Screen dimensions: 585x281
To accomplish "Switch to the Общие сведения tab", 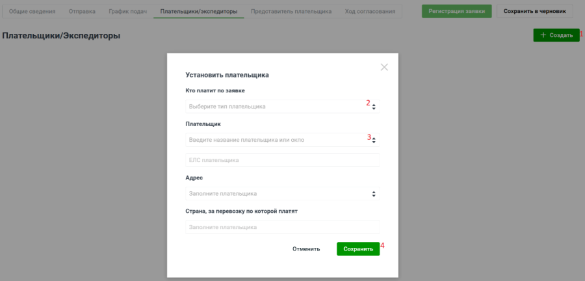I will point(32,12).
